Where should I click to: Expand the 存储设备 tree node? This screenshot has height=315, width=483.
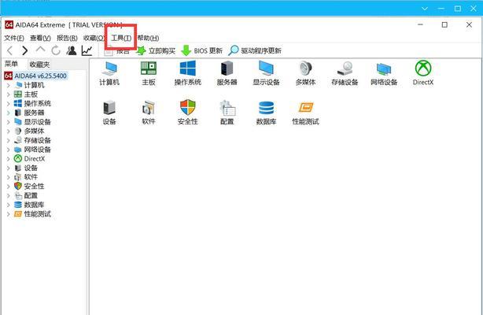point(9,140)
